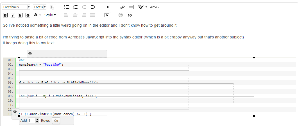Image resolution: width=299 pixels, height=126 pixels.
Task: Toggle bold formatting button
Action: click(6, 15)
